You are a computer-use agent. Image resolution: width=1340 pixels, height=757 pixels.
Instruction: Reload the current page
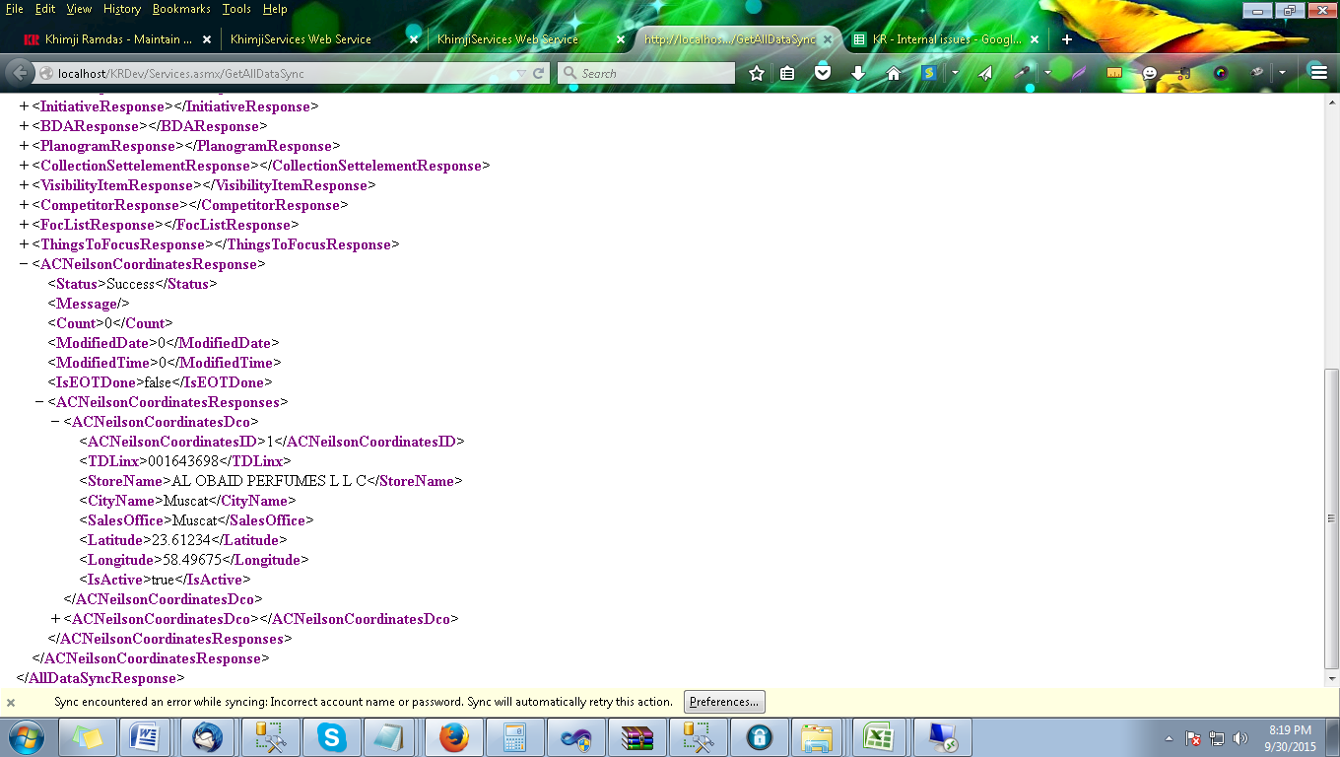pyautogui.click(x=539, y=73)
